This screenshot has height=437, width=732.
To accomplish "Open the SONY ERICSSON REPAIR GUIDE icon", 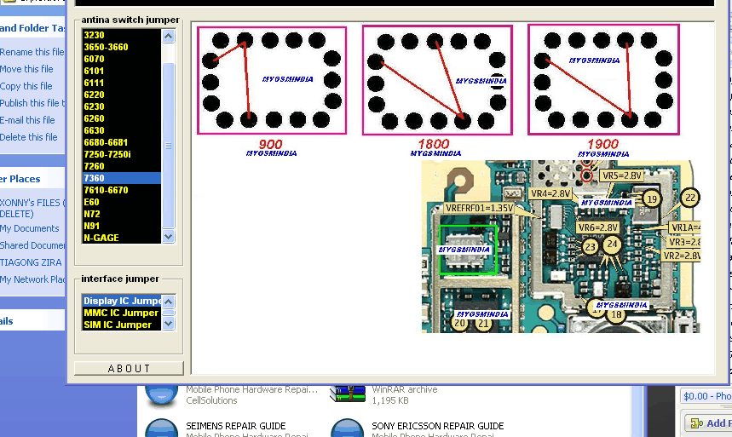I will pos(345,428).
